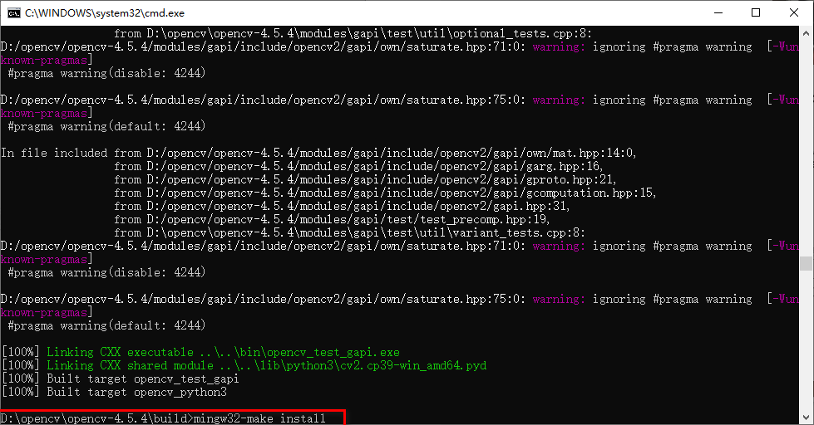Image resolution: width=814 pixels, height=425 pixels.
Task: Click the line 'In file included from' mat.hpp:14:0
Action: (x=318, y=153)
